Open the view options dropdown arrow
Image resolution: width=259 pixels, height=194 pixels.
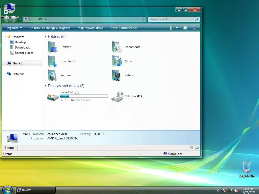tap(177, 28)
